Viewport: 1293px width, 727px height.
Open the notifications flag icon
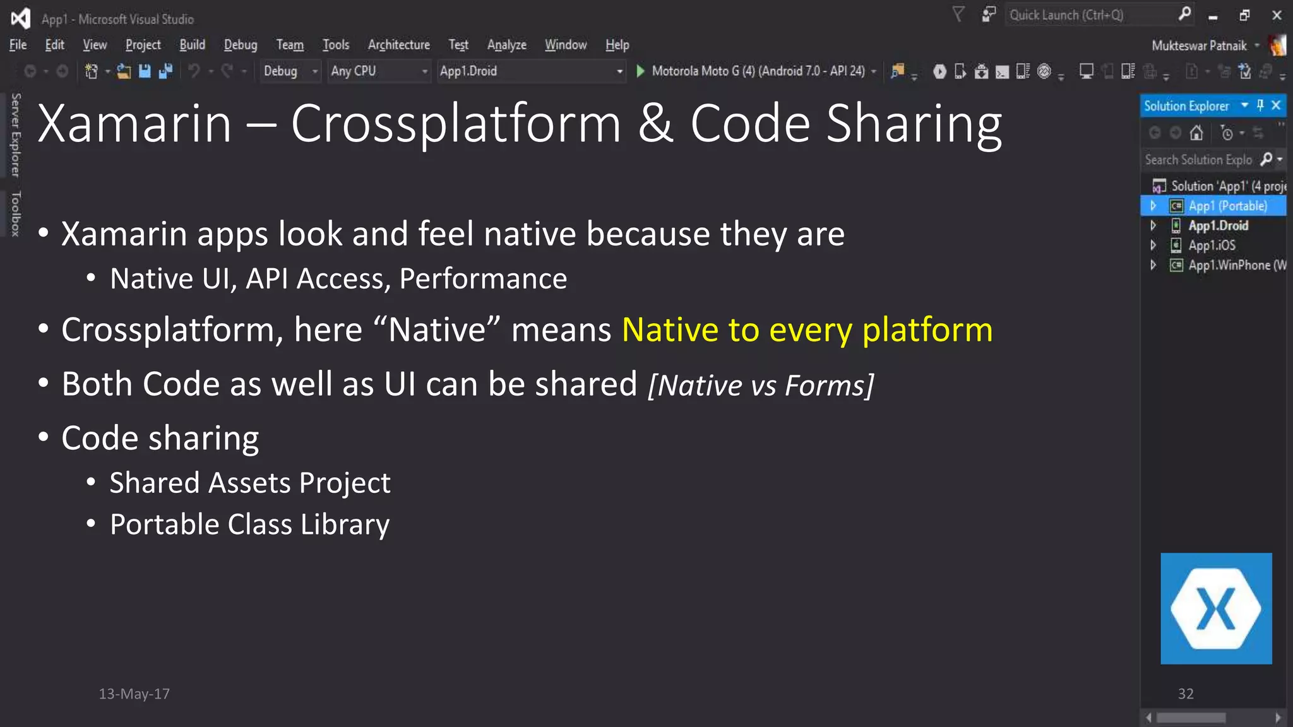click(958, 15)
